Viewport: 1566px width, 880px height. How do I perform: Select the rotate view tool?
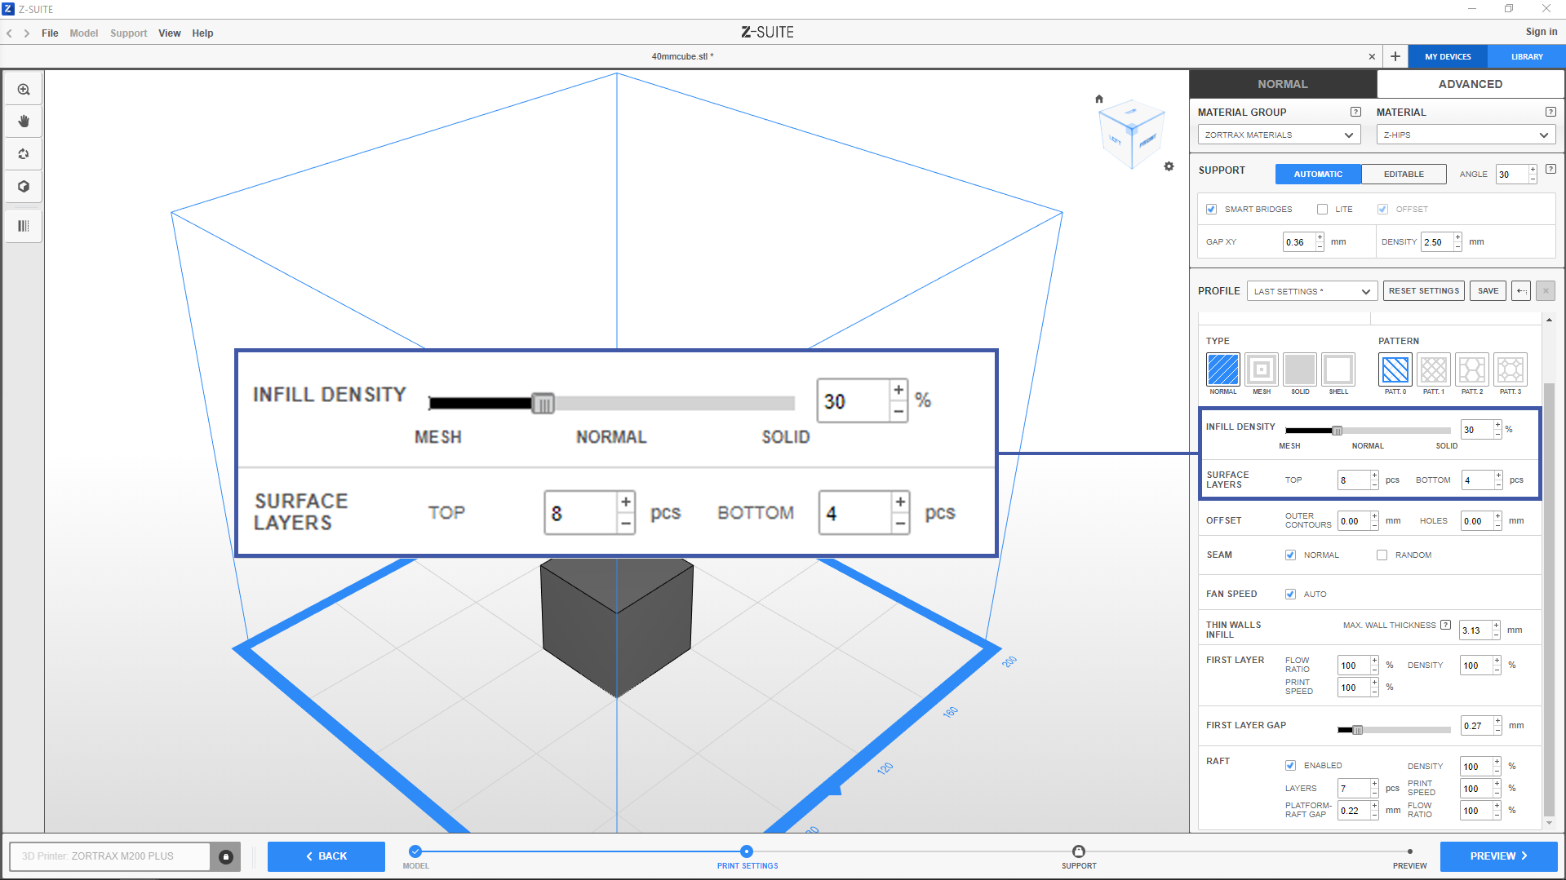pos(24,154)
